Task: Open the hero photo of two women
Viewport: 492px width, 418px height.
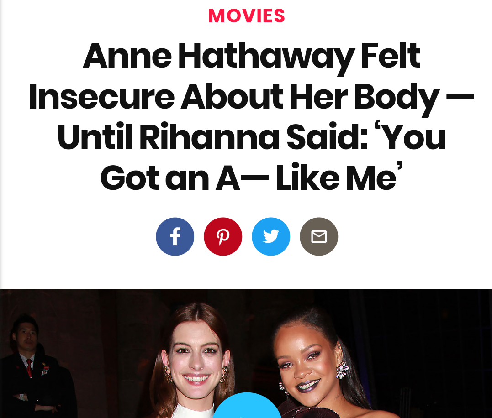Action: (x=246, y=354)
